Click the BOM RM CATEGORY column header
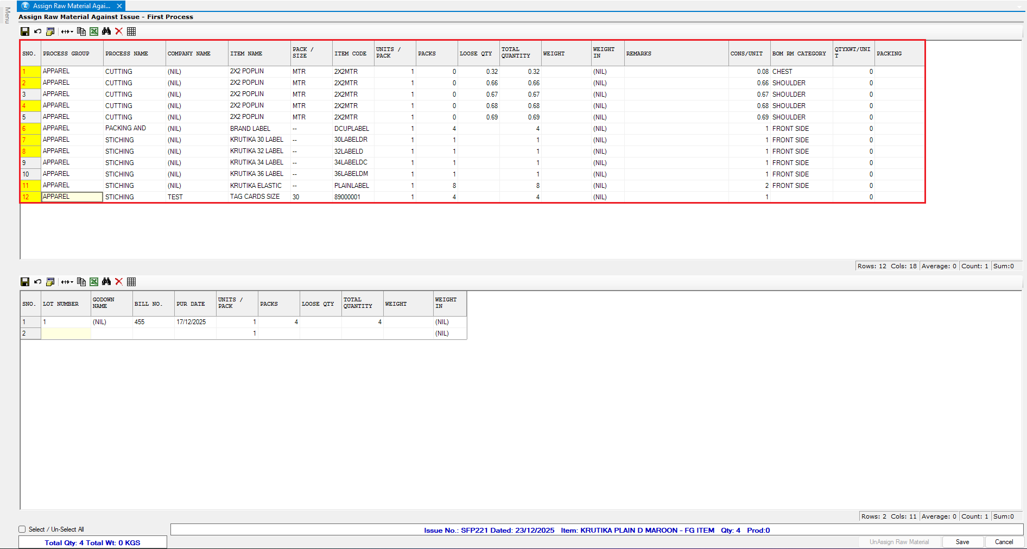This screenshot has height=549, width=1027. coord(798,54)
